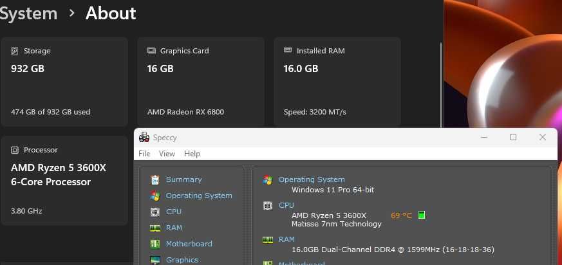Click the 3.80 GHz processor speed text
This screenshot has height=265, width=562.
(26, 211)
